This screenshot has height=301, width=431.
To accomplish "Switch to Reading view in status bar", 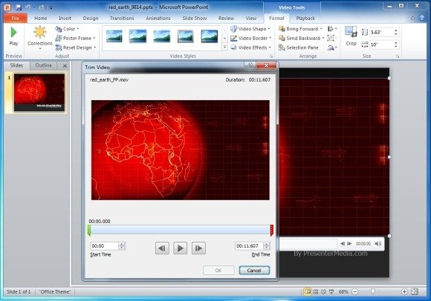I will (323, 291).
